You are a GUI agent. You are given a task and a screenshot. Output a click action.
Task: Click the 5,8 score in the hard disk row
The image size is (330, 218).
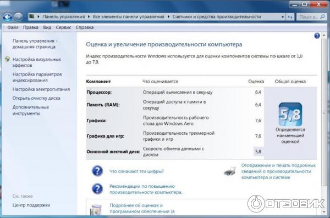pyautogui.click(x=258, y=152)
